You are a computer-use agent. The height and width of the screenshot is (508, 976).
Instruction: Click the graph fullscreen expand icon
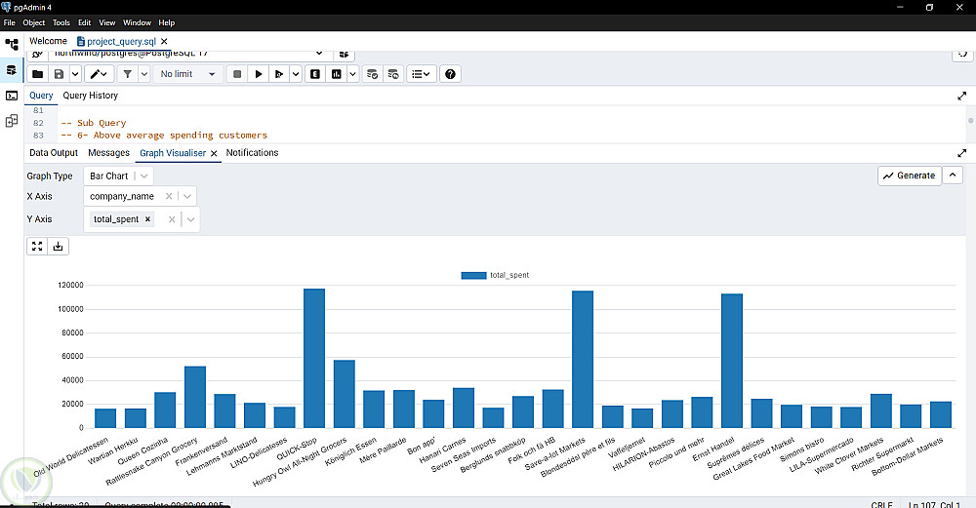(37, 247)
